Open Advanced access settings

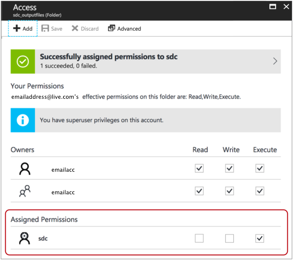click(x=124, y=29)
